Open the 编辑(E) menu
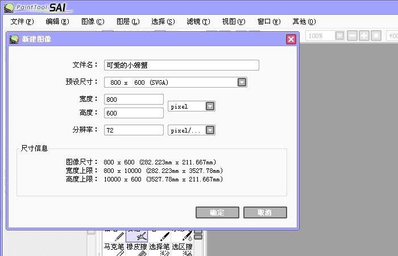This screenshot has height=256, width=398. pyautogui.click(x=57, y=22)
